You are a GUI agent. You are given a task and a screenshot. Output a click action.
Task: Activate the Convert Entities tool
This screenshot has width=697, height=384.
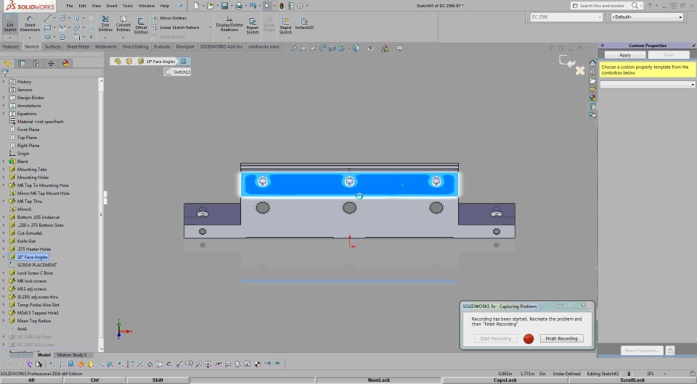123,23
